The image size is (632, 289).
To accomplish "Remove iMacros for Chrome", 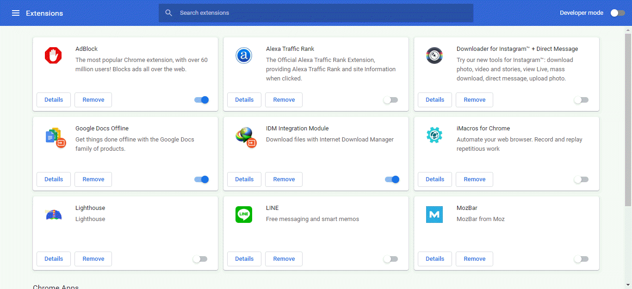I will [475, 179].
